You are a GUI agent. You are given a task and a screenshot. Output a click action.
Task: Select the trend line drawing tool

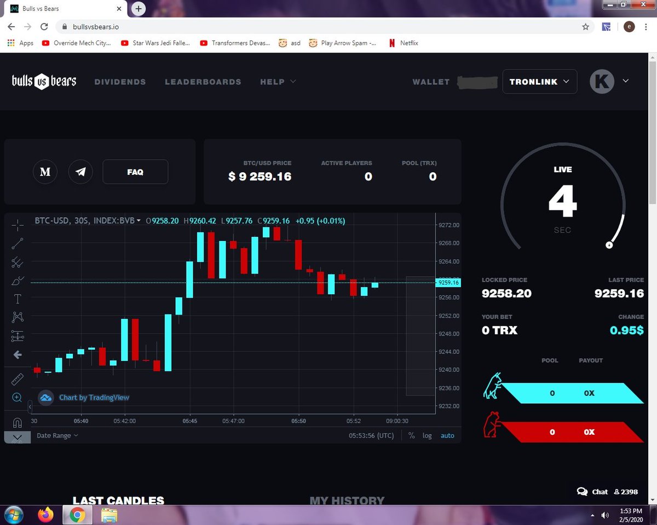point(18,244)
